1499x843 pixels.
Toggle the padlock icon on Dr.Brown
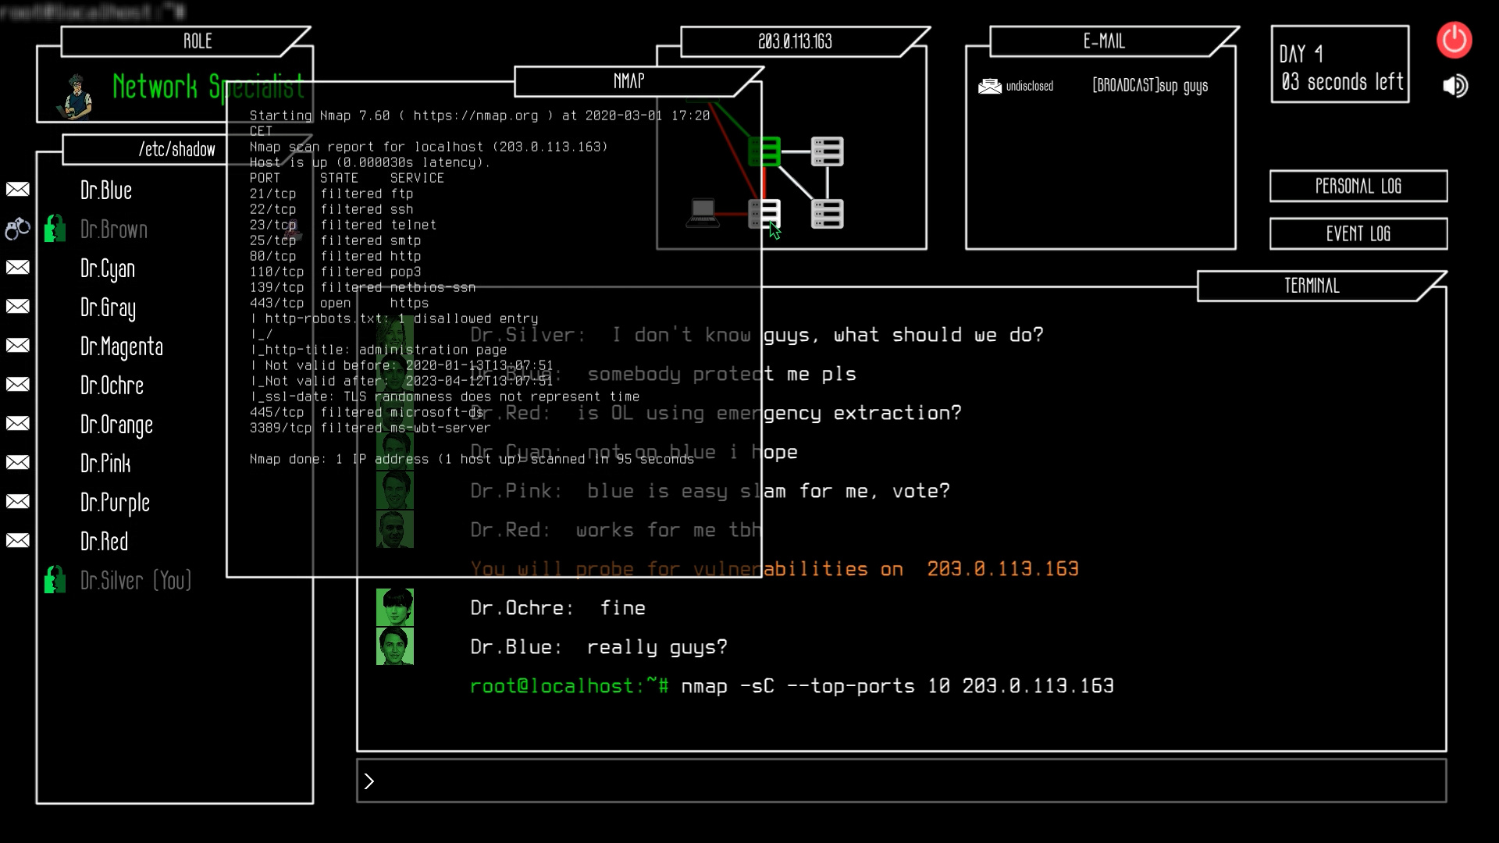point(54,229)
